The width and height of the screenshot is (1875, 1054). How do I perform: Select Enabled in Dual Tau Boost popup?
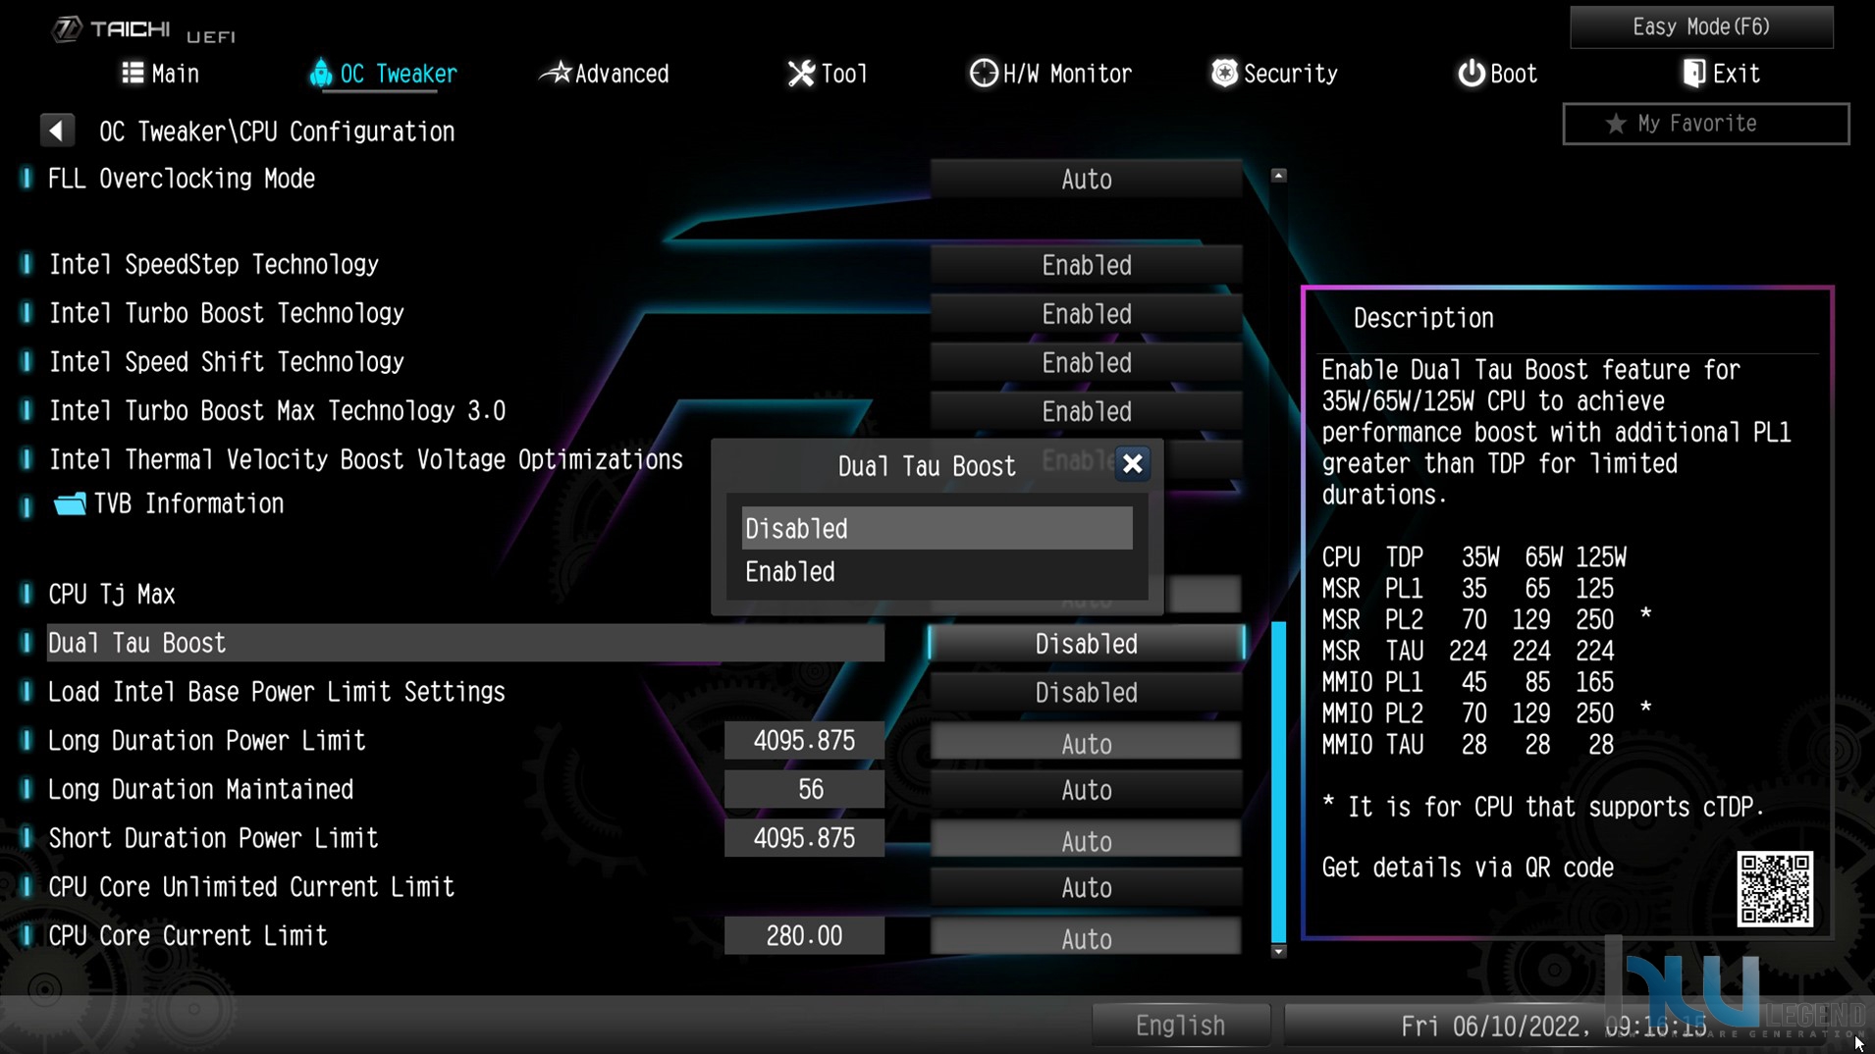(937, 572)
